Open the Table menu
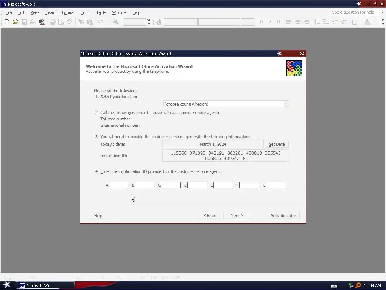 coord(101,12)
